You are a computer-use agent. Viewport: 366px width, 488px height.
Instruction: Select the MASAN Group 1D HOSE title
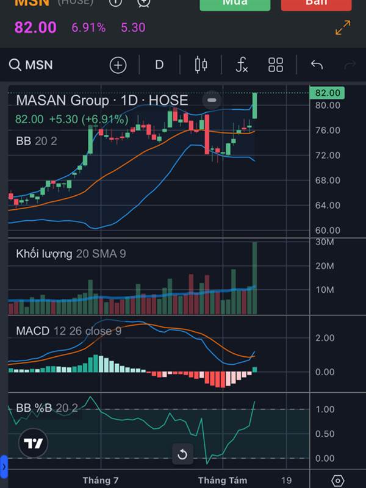click(102, 100)
